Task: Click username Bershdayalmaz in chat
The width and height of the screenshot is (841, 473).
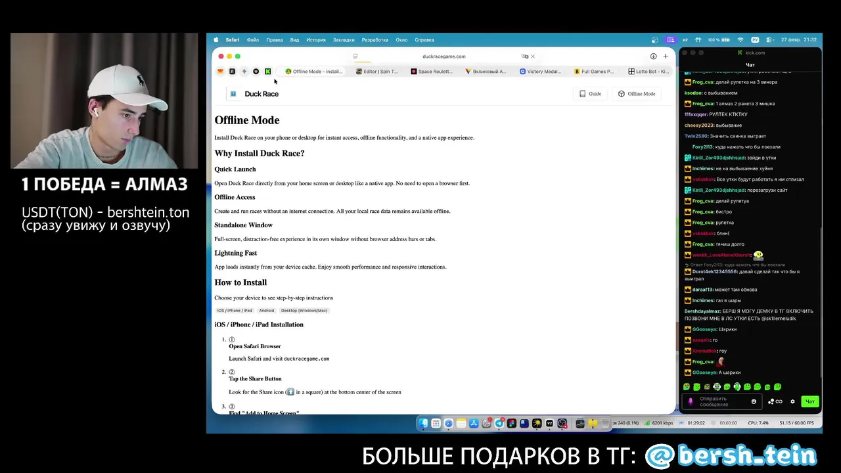Action: tap(702, 311)
